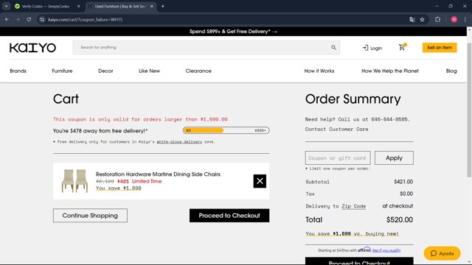Open the Like New menu

(x=149, y=71)
